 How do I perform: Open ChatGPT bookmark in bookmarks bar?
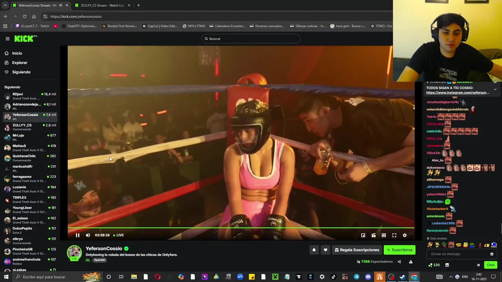[x=79, y=26]
